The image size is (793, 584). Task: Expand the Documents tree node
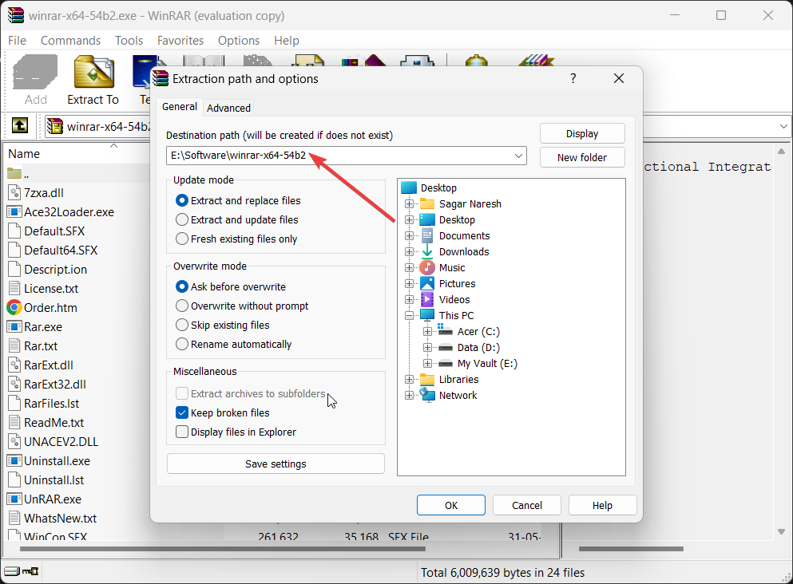[x=409, y=235]
